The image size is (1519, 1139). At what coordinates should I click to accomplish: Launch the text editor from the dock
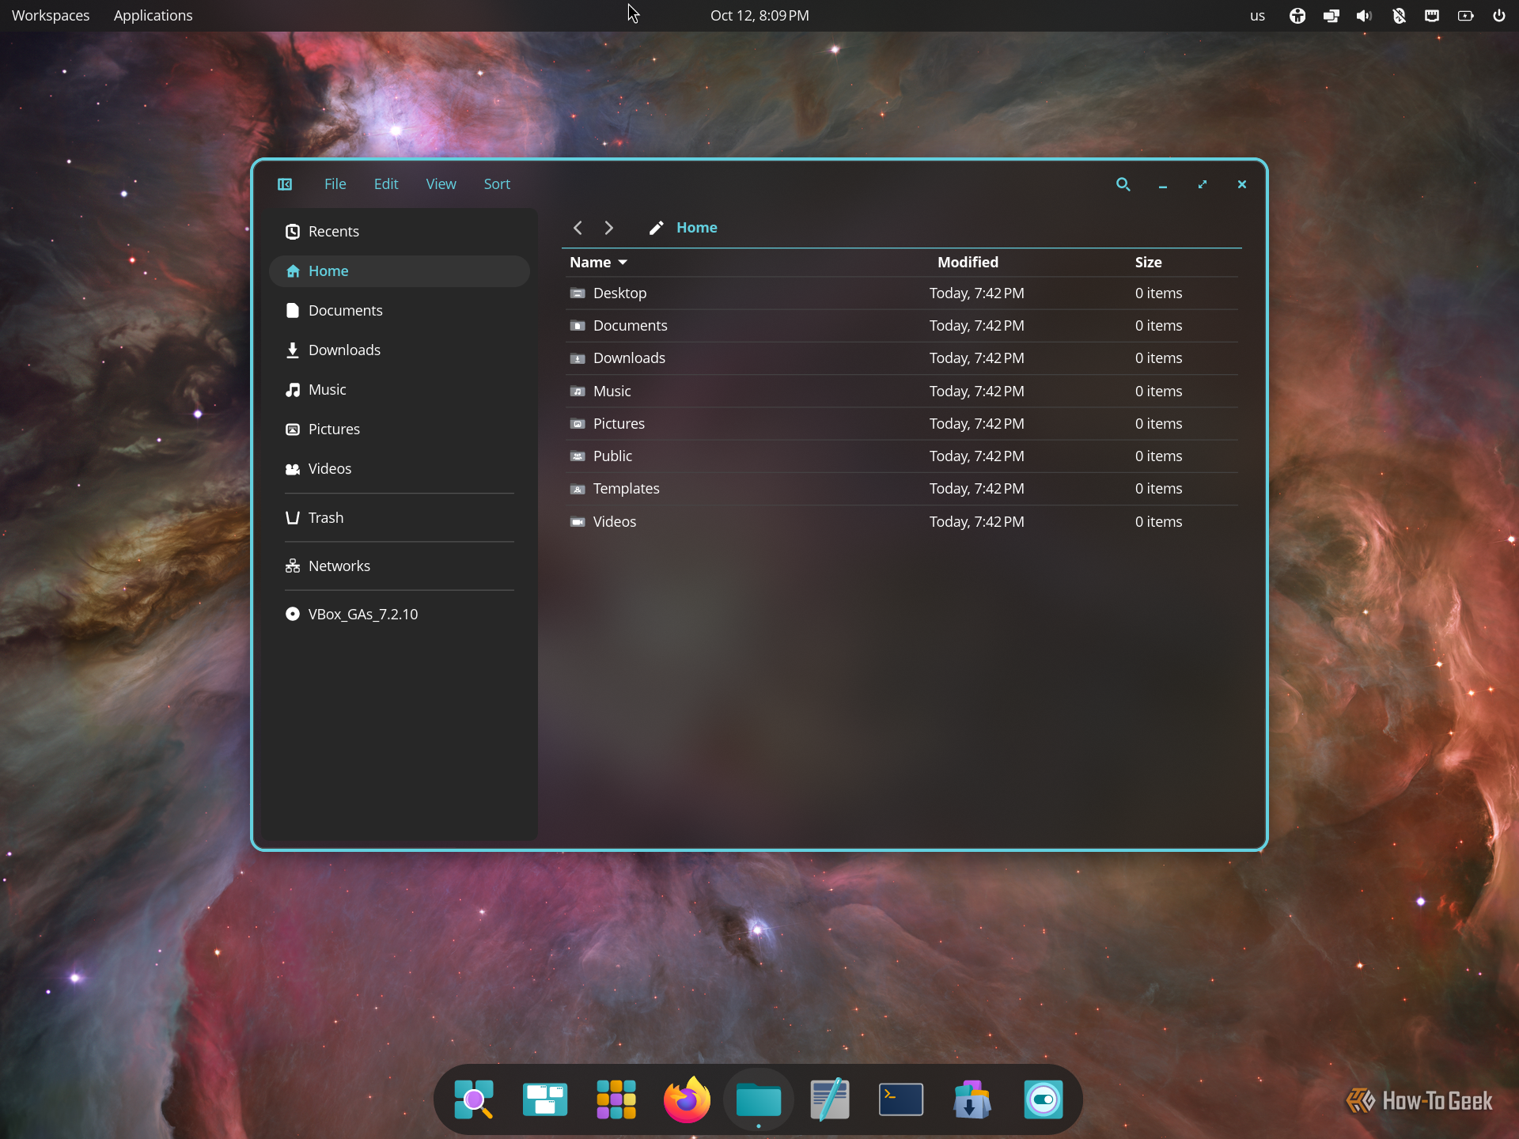[x=830, y=1099]
